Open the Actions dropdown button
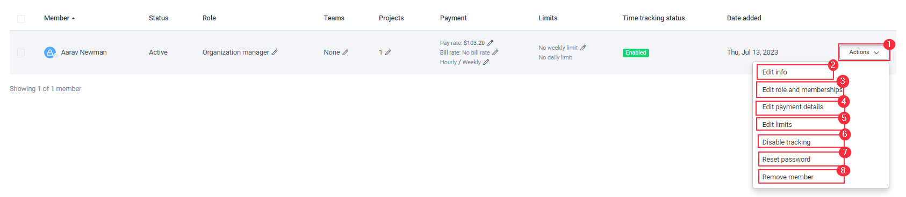 point(864,52)
